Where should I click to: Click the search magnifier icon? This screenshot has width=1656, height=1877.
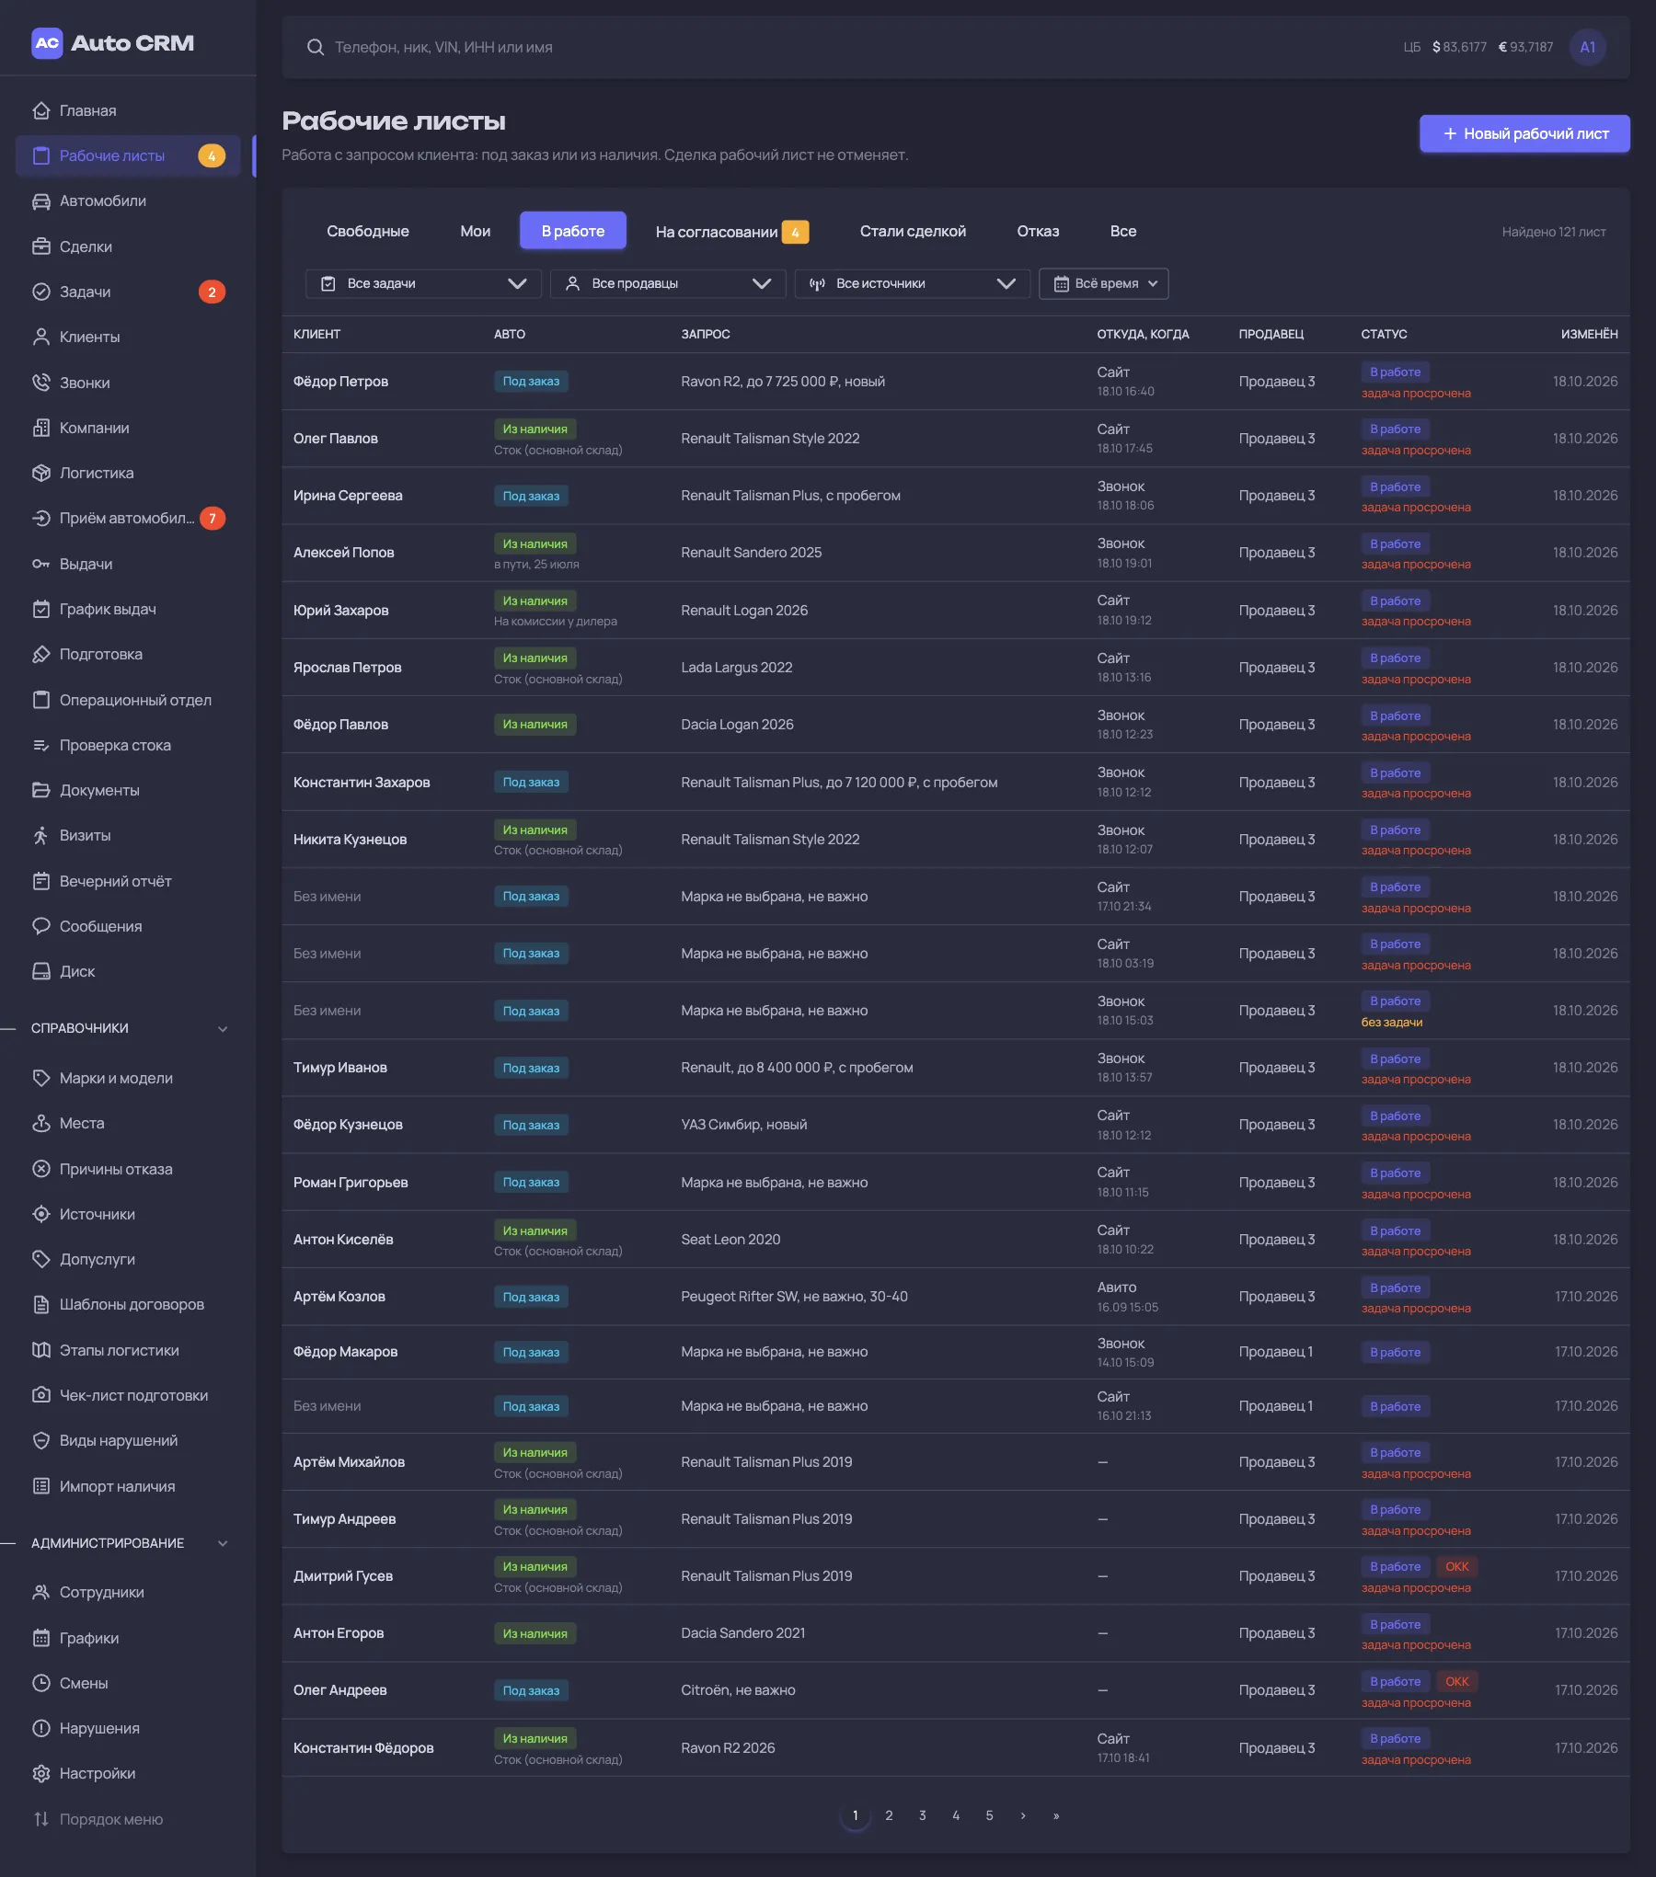[x=316, y=47]
